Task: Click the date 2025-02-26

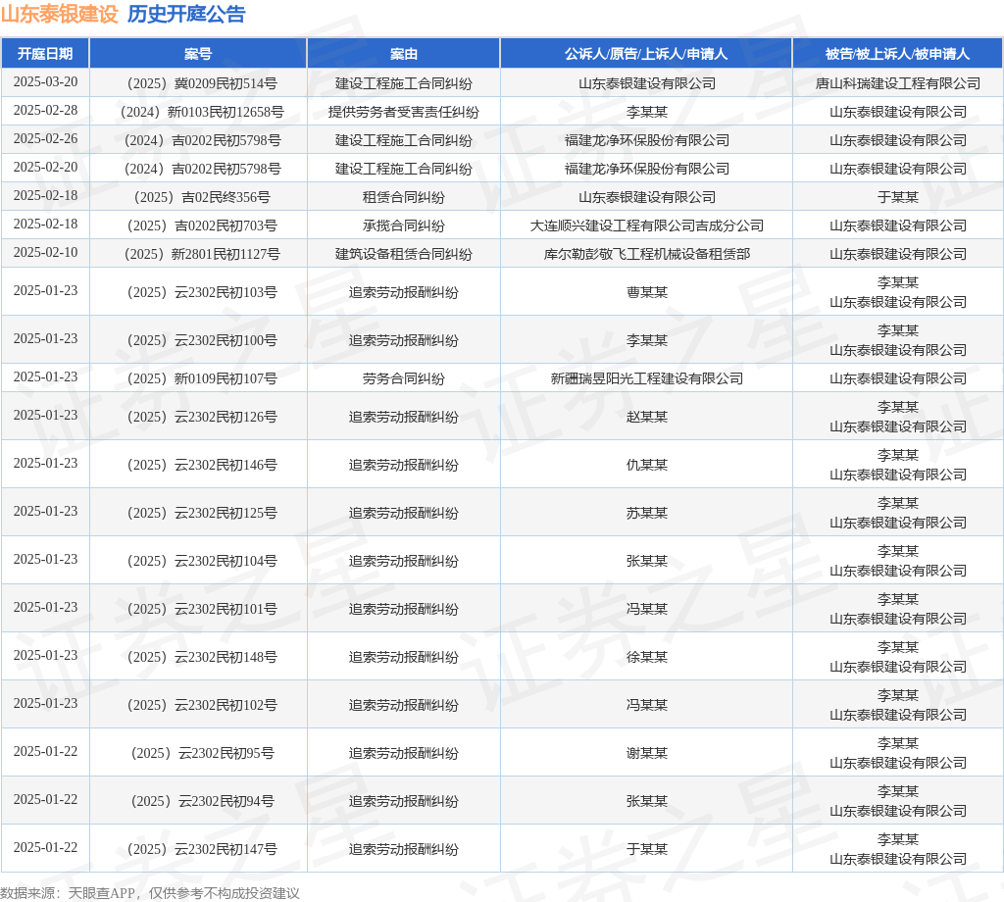Action: pos(45,138)
